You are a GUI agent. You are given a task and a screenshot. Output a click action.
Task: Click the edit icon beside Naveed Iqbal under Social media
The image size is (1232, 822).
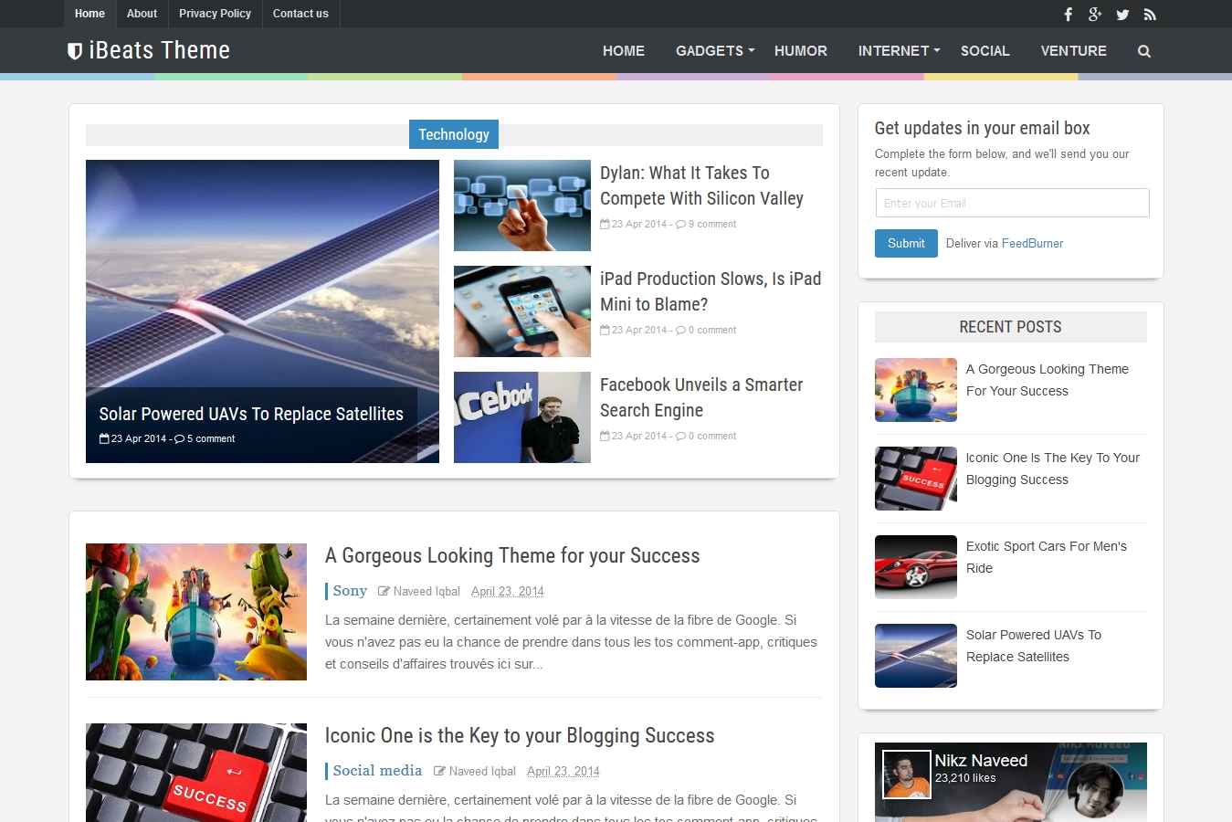click(440, 771)
